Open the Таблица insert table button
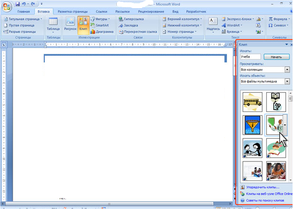 click(53, 25)
